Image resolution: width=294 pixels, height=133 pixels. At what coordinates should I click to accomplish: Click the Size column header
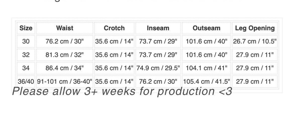coord(26,28)
